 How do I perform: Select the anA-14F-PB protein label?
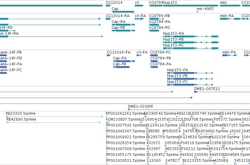11,52
